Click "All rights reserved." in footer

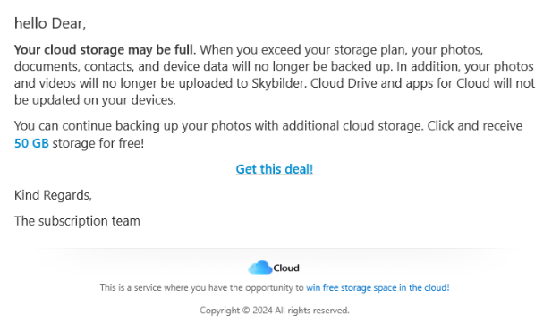tap(312, 311)
